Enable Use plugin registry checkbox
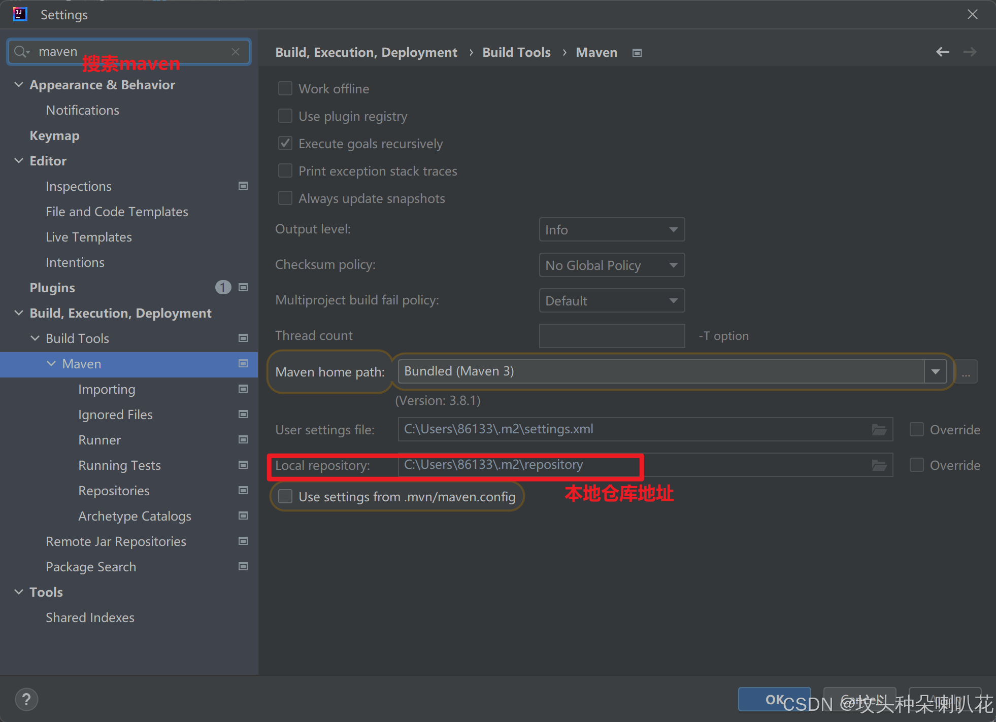The height and width of the screenshot is (722, 996). click(x=285, y=116)
